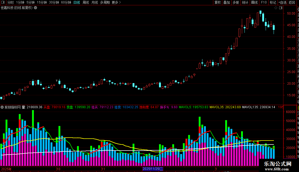Switch to 周线 weekly chart

(86, 2)
